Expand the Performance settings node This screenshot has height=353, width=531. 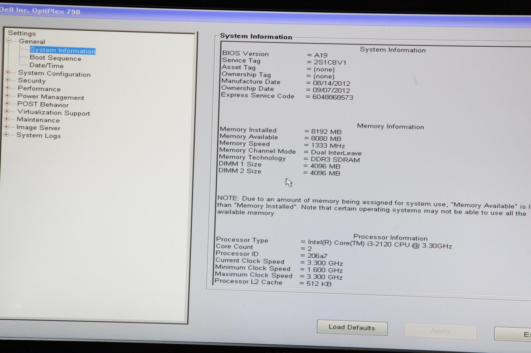7,88
